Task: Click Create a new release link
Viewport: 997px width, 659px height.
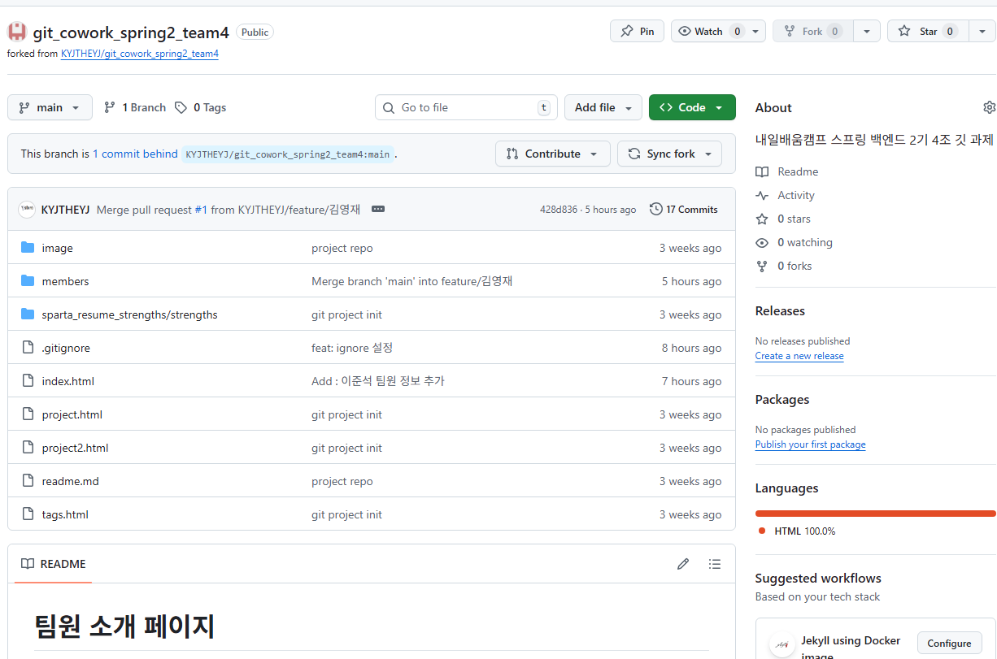Action: pyautogui.click(x=799, y=356)
